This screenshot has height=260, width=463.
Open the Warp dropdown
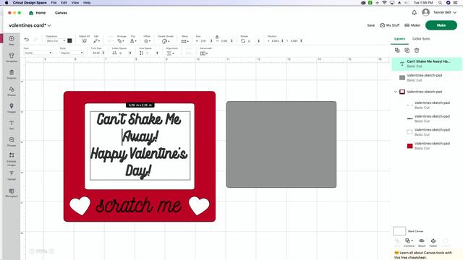point(184,41)
